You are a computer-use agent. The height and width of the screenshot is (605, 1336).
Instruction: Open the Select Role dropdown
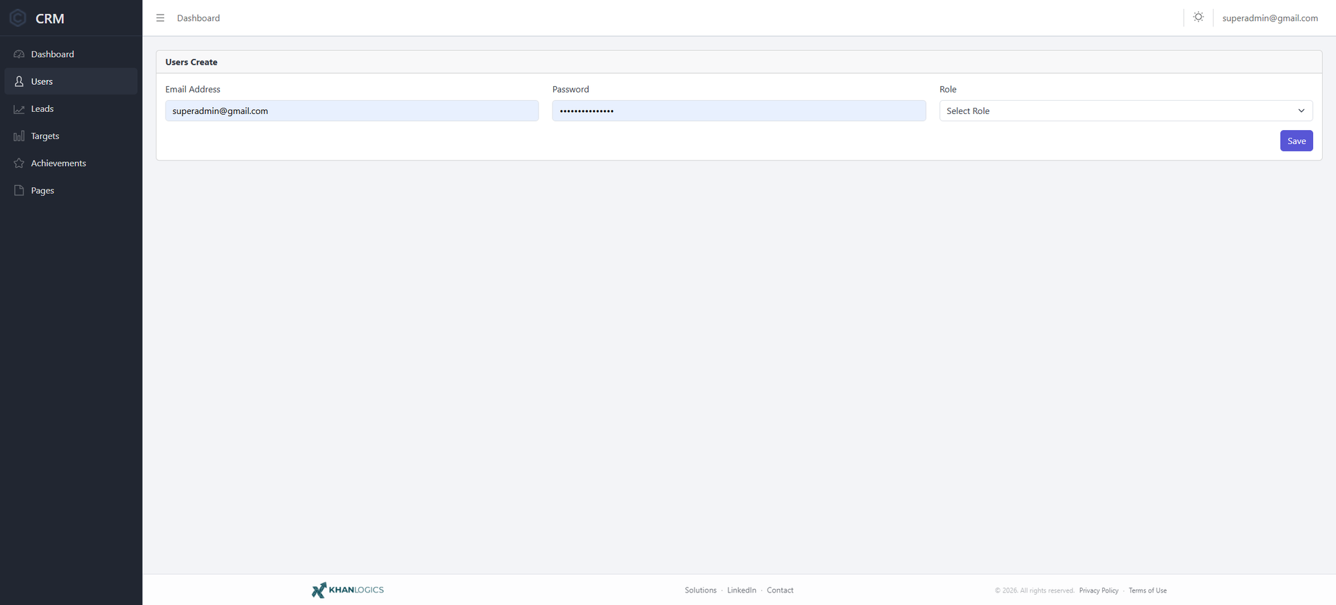1126,111
